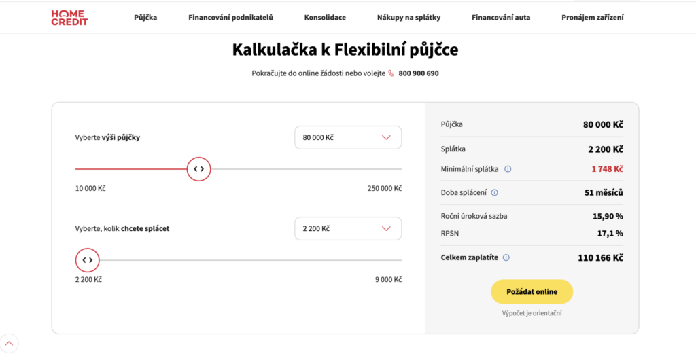Navigate to Financování auta
Screen dimensions: 696x358
tap(501, 18)
